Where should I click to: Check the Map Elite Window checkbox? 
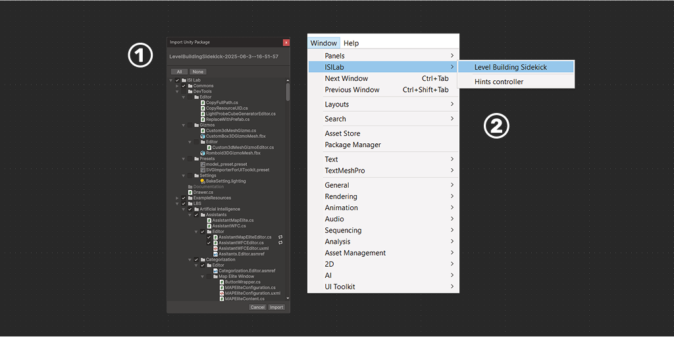click(209, 277)
